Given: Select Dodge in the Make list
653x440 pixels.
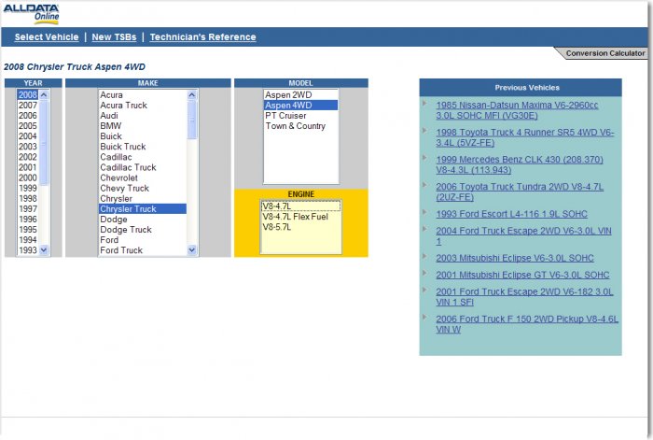Looking at the screenshot, I should [143, 219].
